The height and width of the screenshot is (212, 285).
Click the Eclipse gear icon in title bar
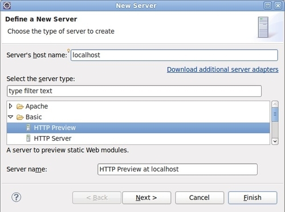(x=7, y=5)
